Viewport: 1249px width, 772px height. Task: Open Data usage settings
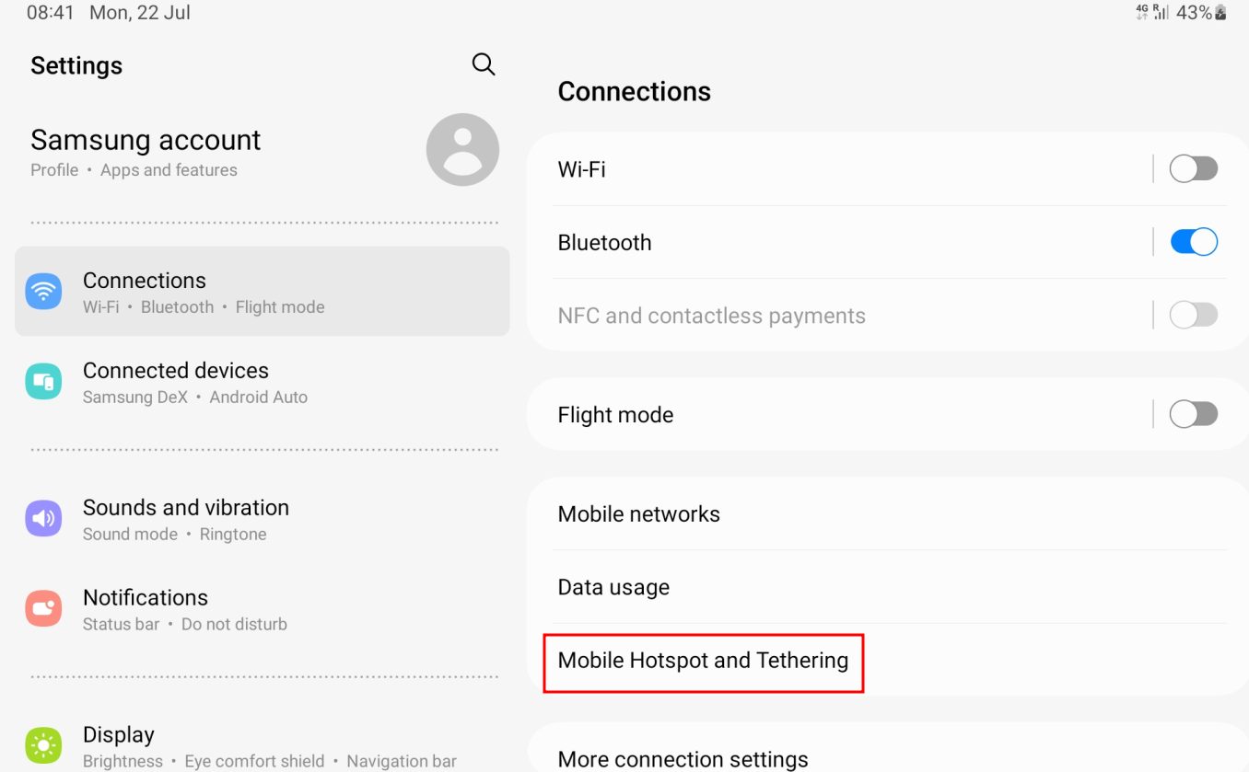pos(613,587)
